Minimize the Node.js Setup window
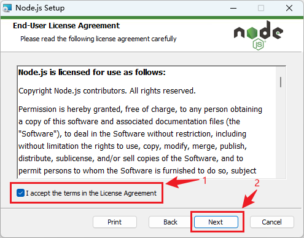The height and width of the screenshot is (238, 304). (233, 8)
